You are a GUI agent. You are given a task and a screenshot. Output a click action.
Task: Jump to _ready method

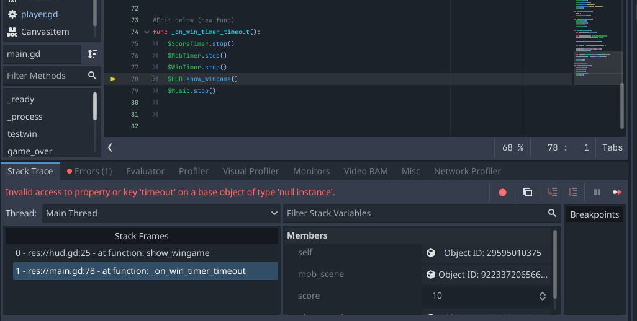(20, 99)
